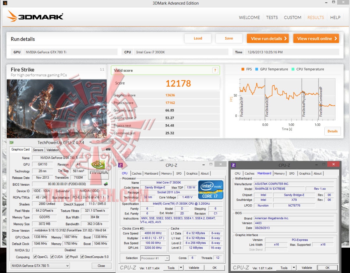Click the Close button in GPU-Z

(101, 266)
